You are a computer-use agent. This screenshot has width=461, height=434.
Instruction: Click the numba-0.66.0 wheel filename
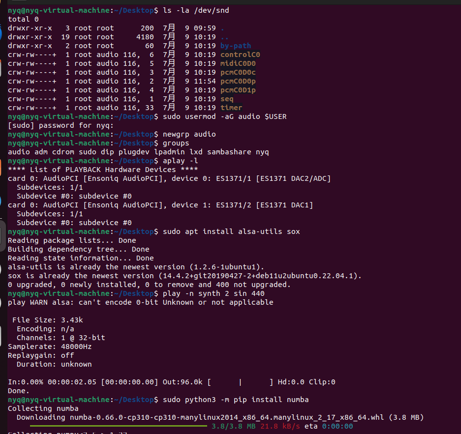click(227, 417)
